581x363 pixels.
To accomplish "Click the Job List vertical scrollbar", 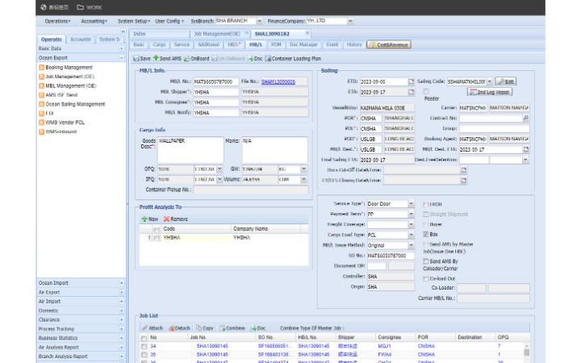I will click(x=526, y=353).
